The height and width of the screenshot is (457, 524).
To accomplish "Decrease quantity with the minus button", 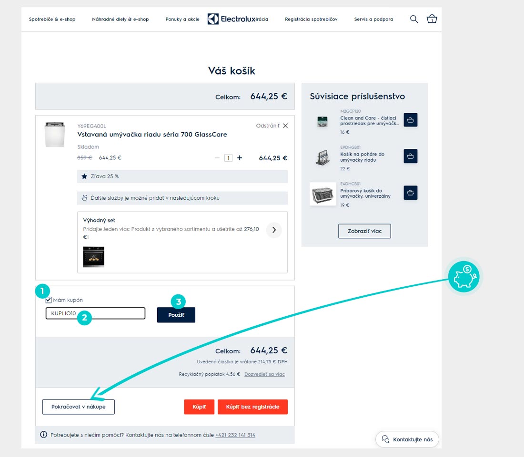I will [217, 158].
